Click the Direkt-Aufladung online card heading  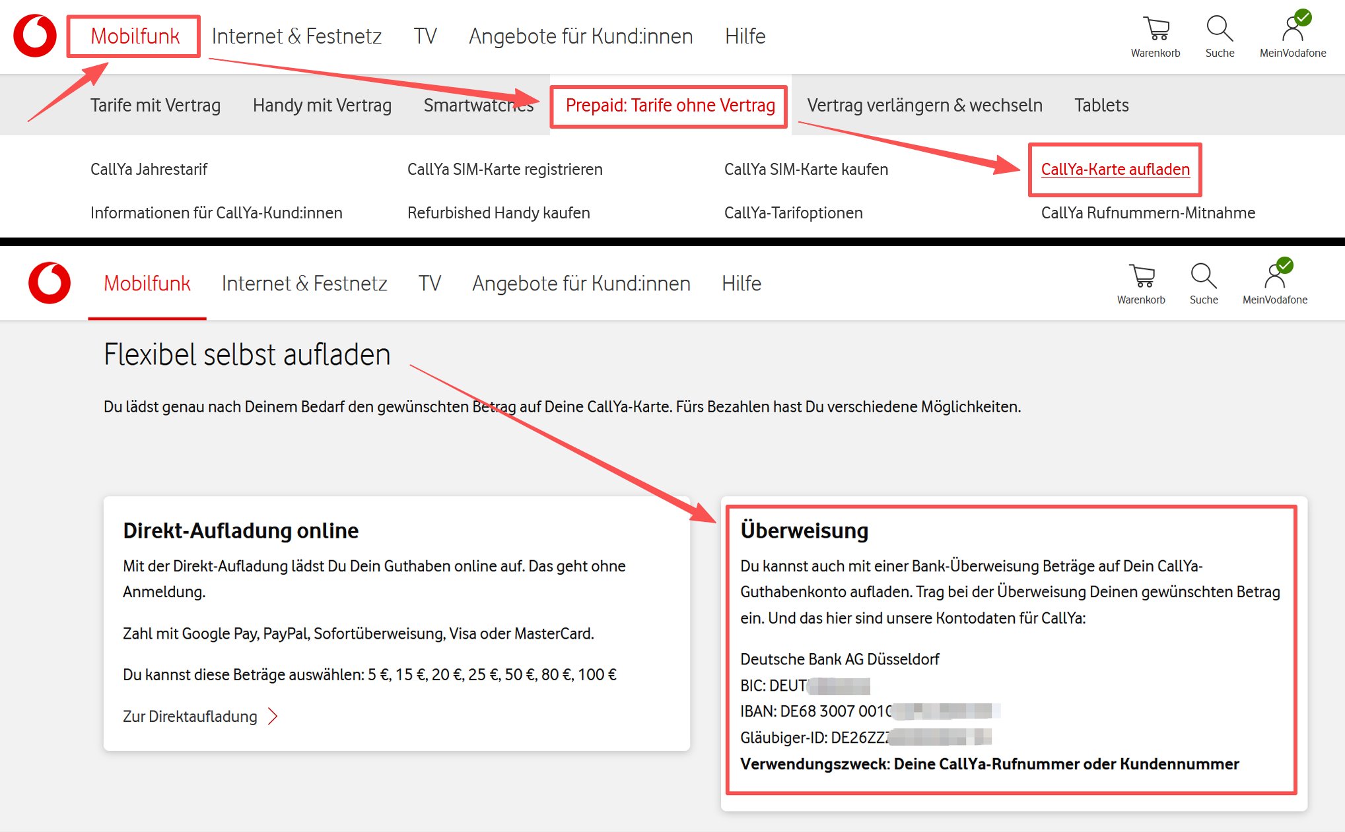(x=240, y=530)
